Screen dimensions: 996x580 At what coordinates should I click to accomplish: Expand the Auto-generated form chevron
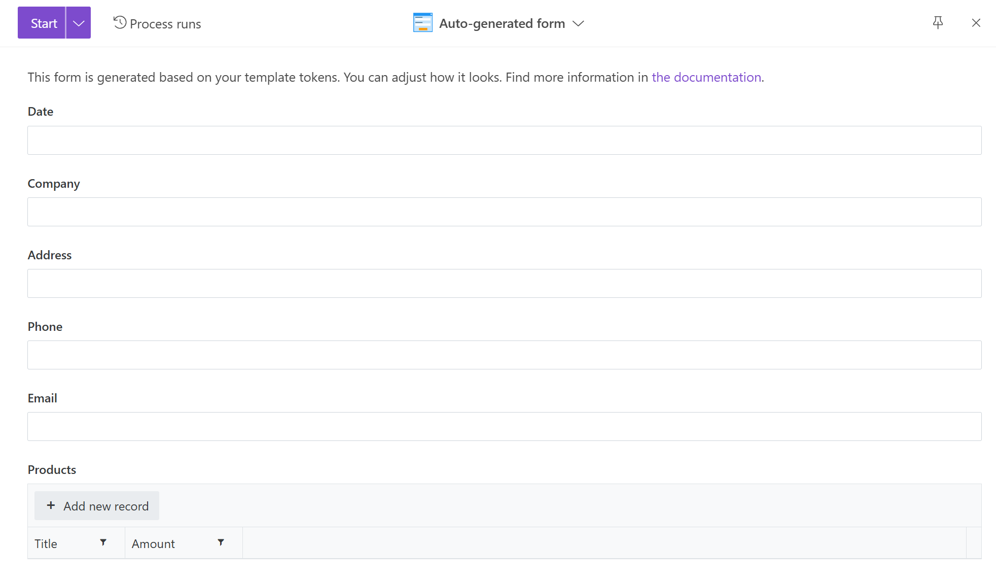pyautogui.click(x=579, y=23)
